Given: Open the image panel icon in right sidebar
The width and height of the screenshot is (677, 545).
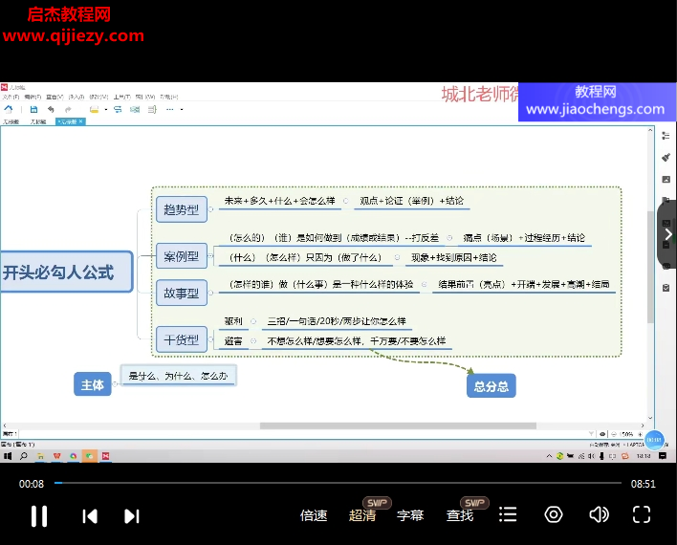Looking at the screenshot, I should click(666, 179).
